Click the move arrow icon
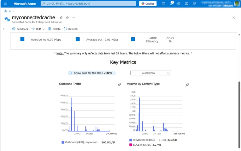The width and height of the screenshot is (241, 151). click(33, 29)
